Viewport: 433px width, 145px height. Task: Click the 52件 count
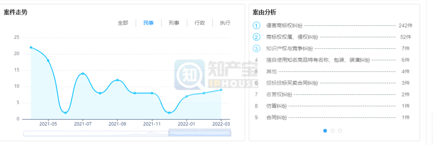pos(406,37)
